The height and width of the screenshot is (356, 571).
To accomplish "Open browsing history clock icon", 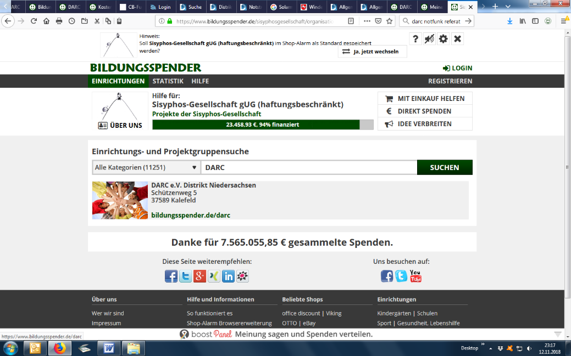I will click(72, 21).
